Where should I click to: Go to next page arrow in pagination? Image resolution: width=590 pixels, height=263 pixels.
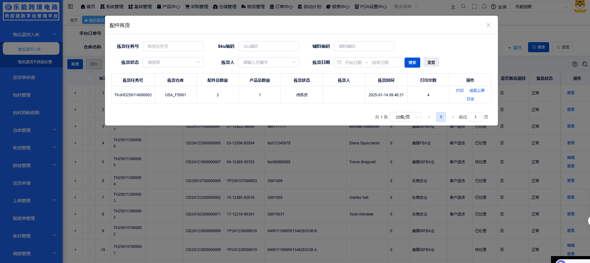[453, 117]
